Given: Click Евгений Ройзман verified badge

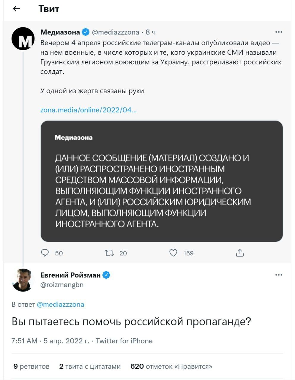Looking at the screenshot, I should (x=106, y=275).
